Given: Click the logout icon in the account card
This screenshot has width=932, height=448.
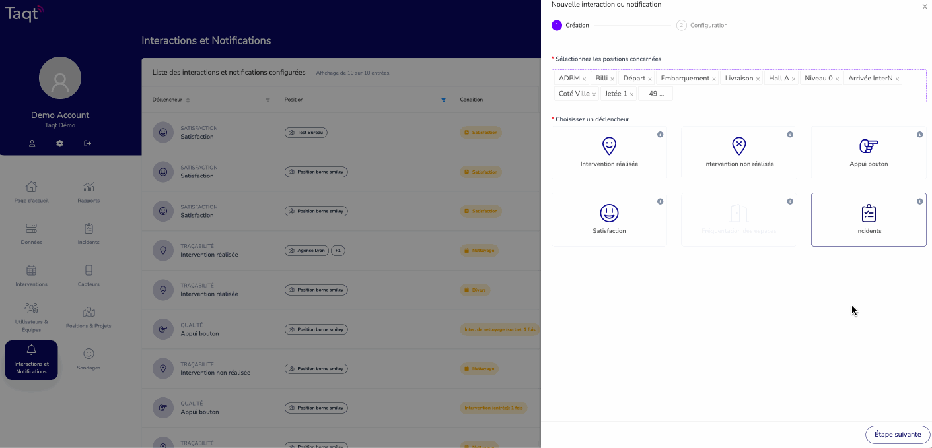Looking at the screenshot, I should [x=87, y=143].
